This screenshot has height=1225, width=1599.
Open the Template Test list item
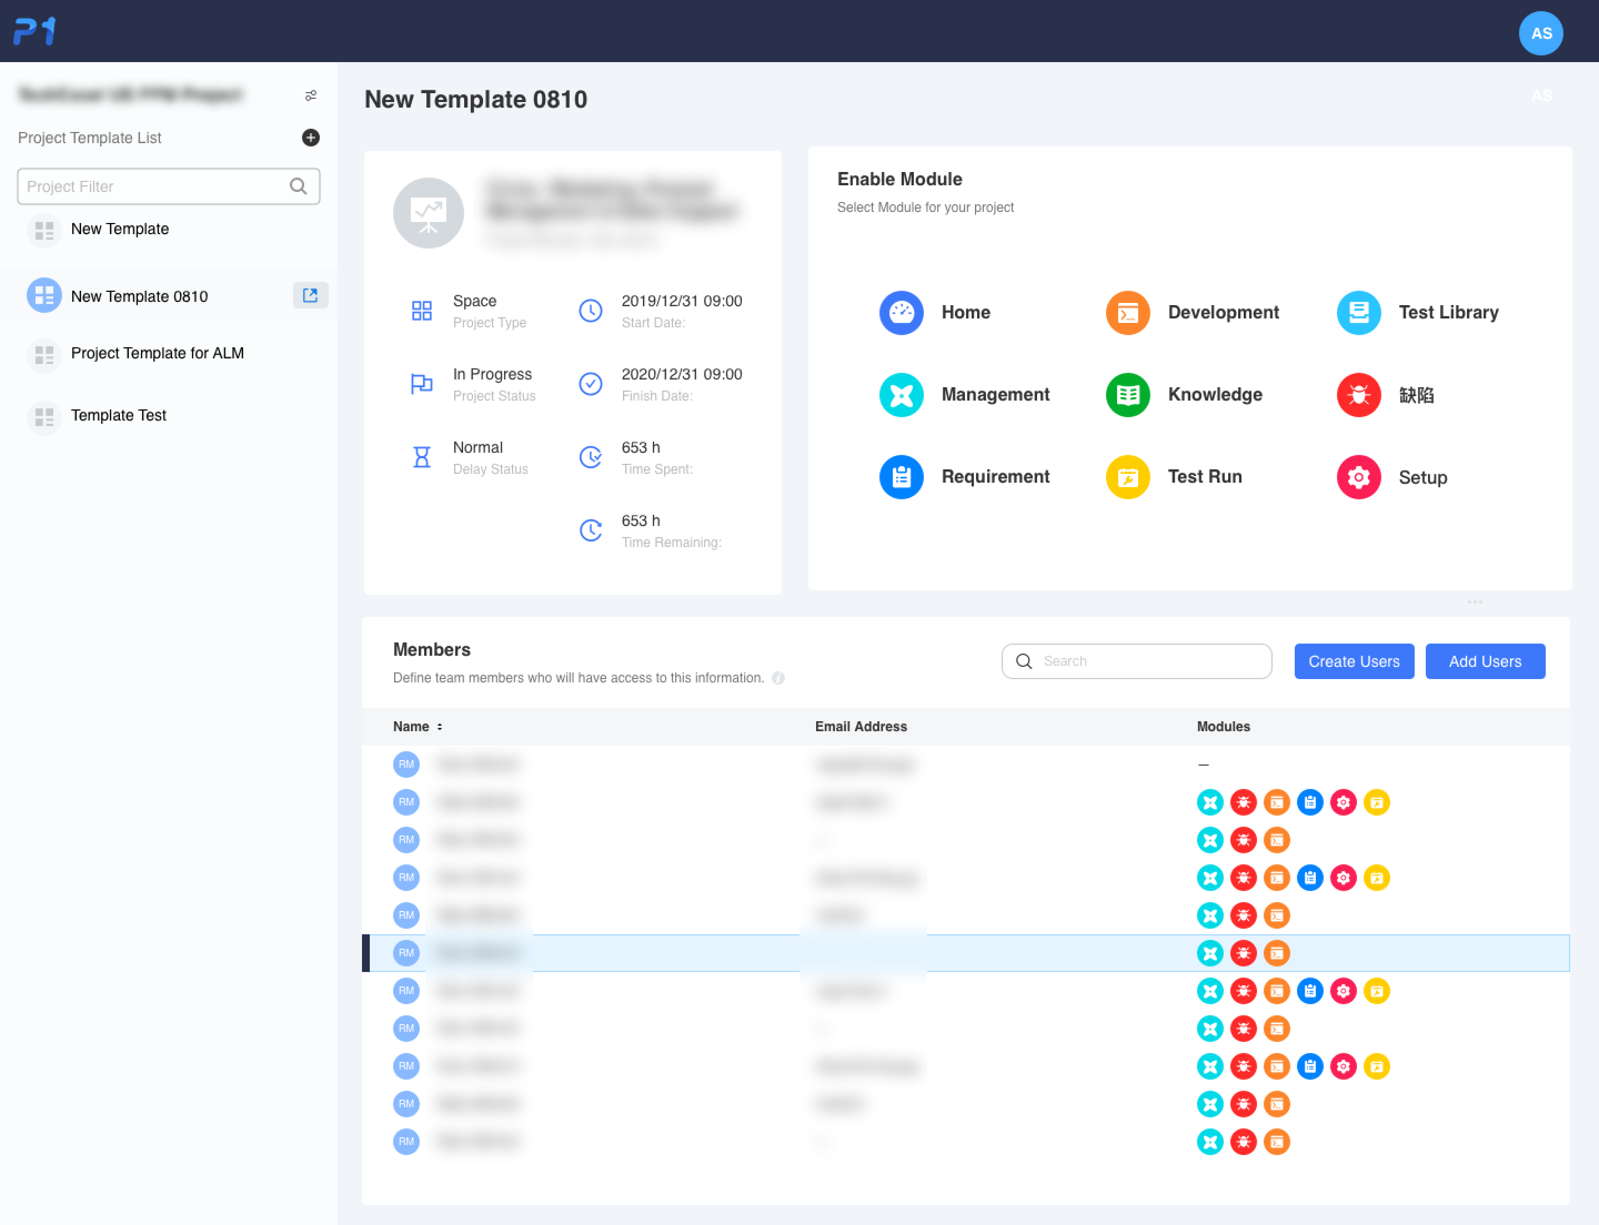[118, 416]
